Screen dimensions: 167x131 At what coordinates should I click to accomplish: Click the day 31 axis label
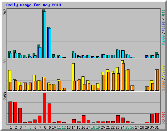click(x=157, y=127)
